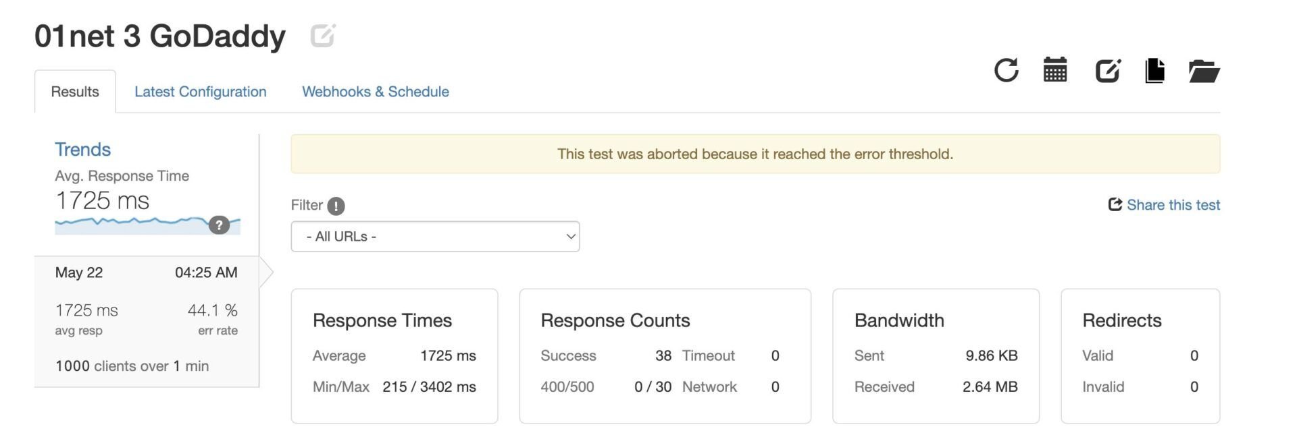1297x437 pixels.
Task: Open the Latest Configuration tab
Action: click(x=201, y=92)
